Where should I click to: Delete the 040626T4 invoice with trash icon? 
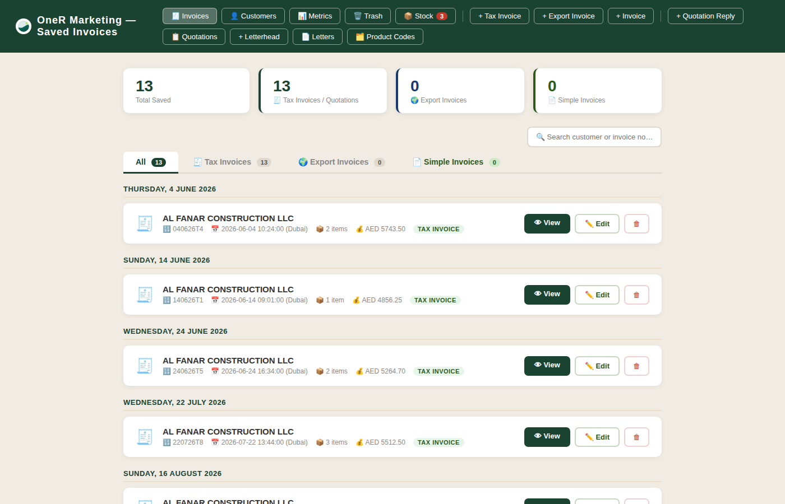tap(636, 224)
